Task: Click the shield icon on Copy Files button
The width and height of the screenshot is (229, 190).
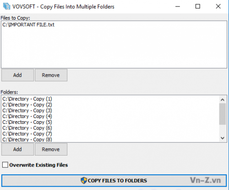Action: point(84,180)
